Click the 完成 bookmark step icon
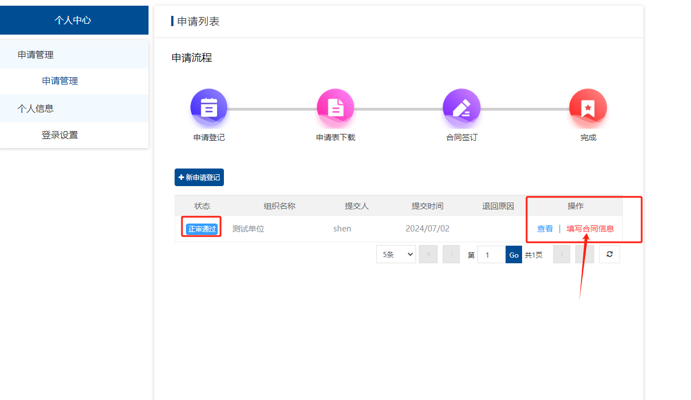 pos(588,107)
